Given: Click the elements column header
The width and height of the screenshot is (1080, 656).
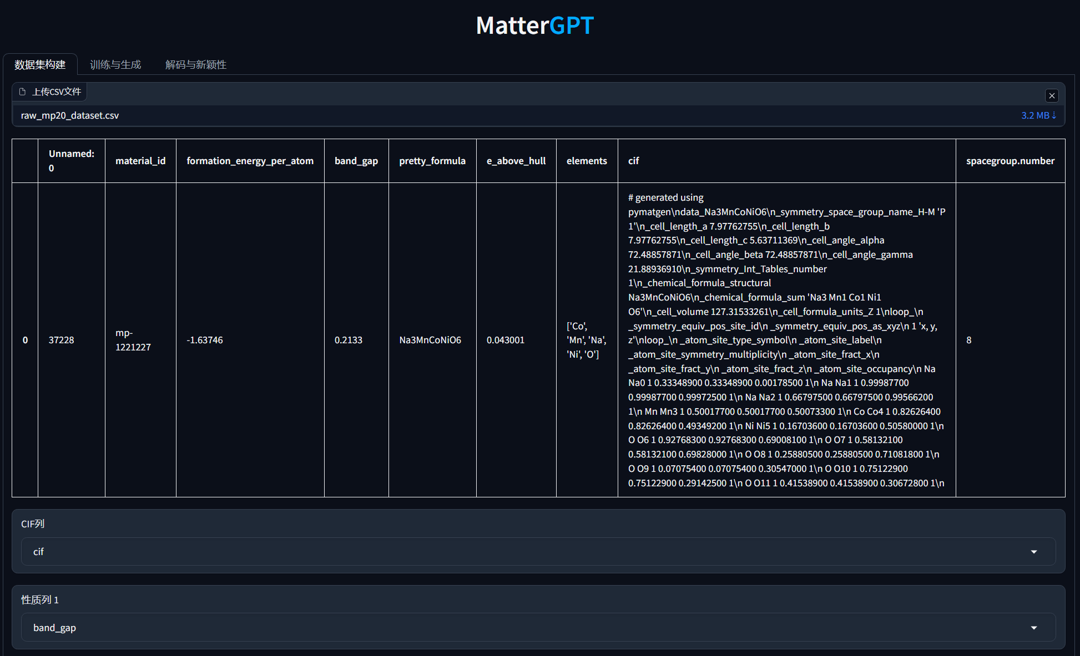Looking at the screenshot, I should point(587,161).
